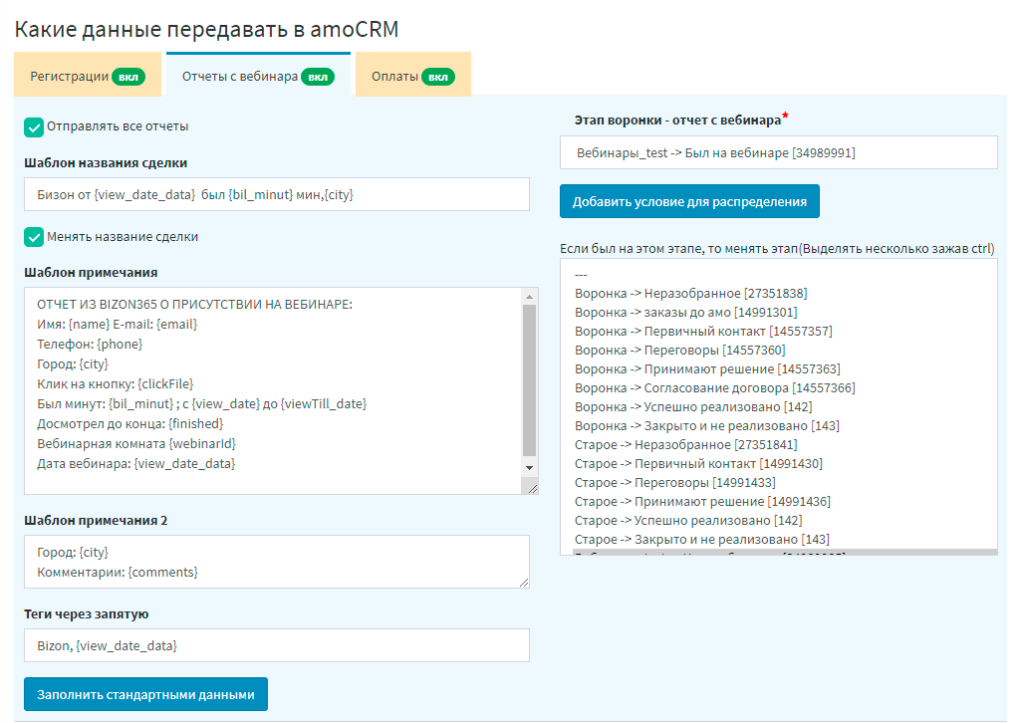Switch to the Оплаты tab
Screen dimensions: 1022x723
pos(411,76)
